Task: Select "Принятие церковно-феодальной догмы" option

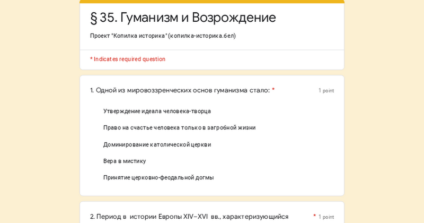Action: click(158, 177)
